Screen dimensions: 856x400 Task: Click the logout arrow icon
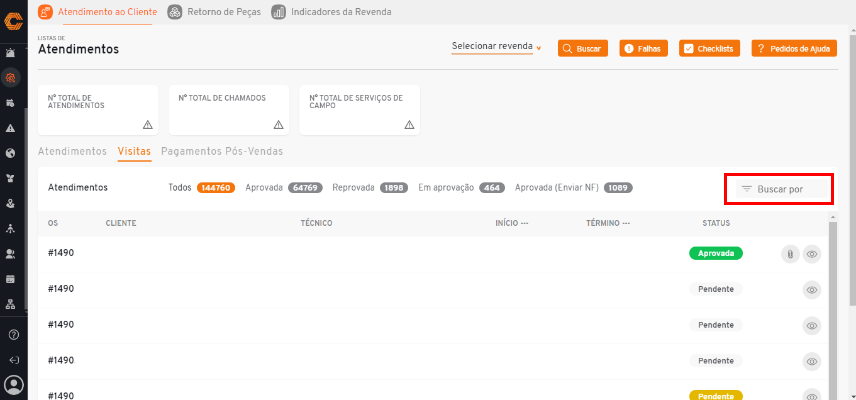14,360
